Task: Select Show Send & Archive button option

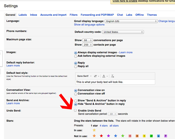Action: pos(76,101)
